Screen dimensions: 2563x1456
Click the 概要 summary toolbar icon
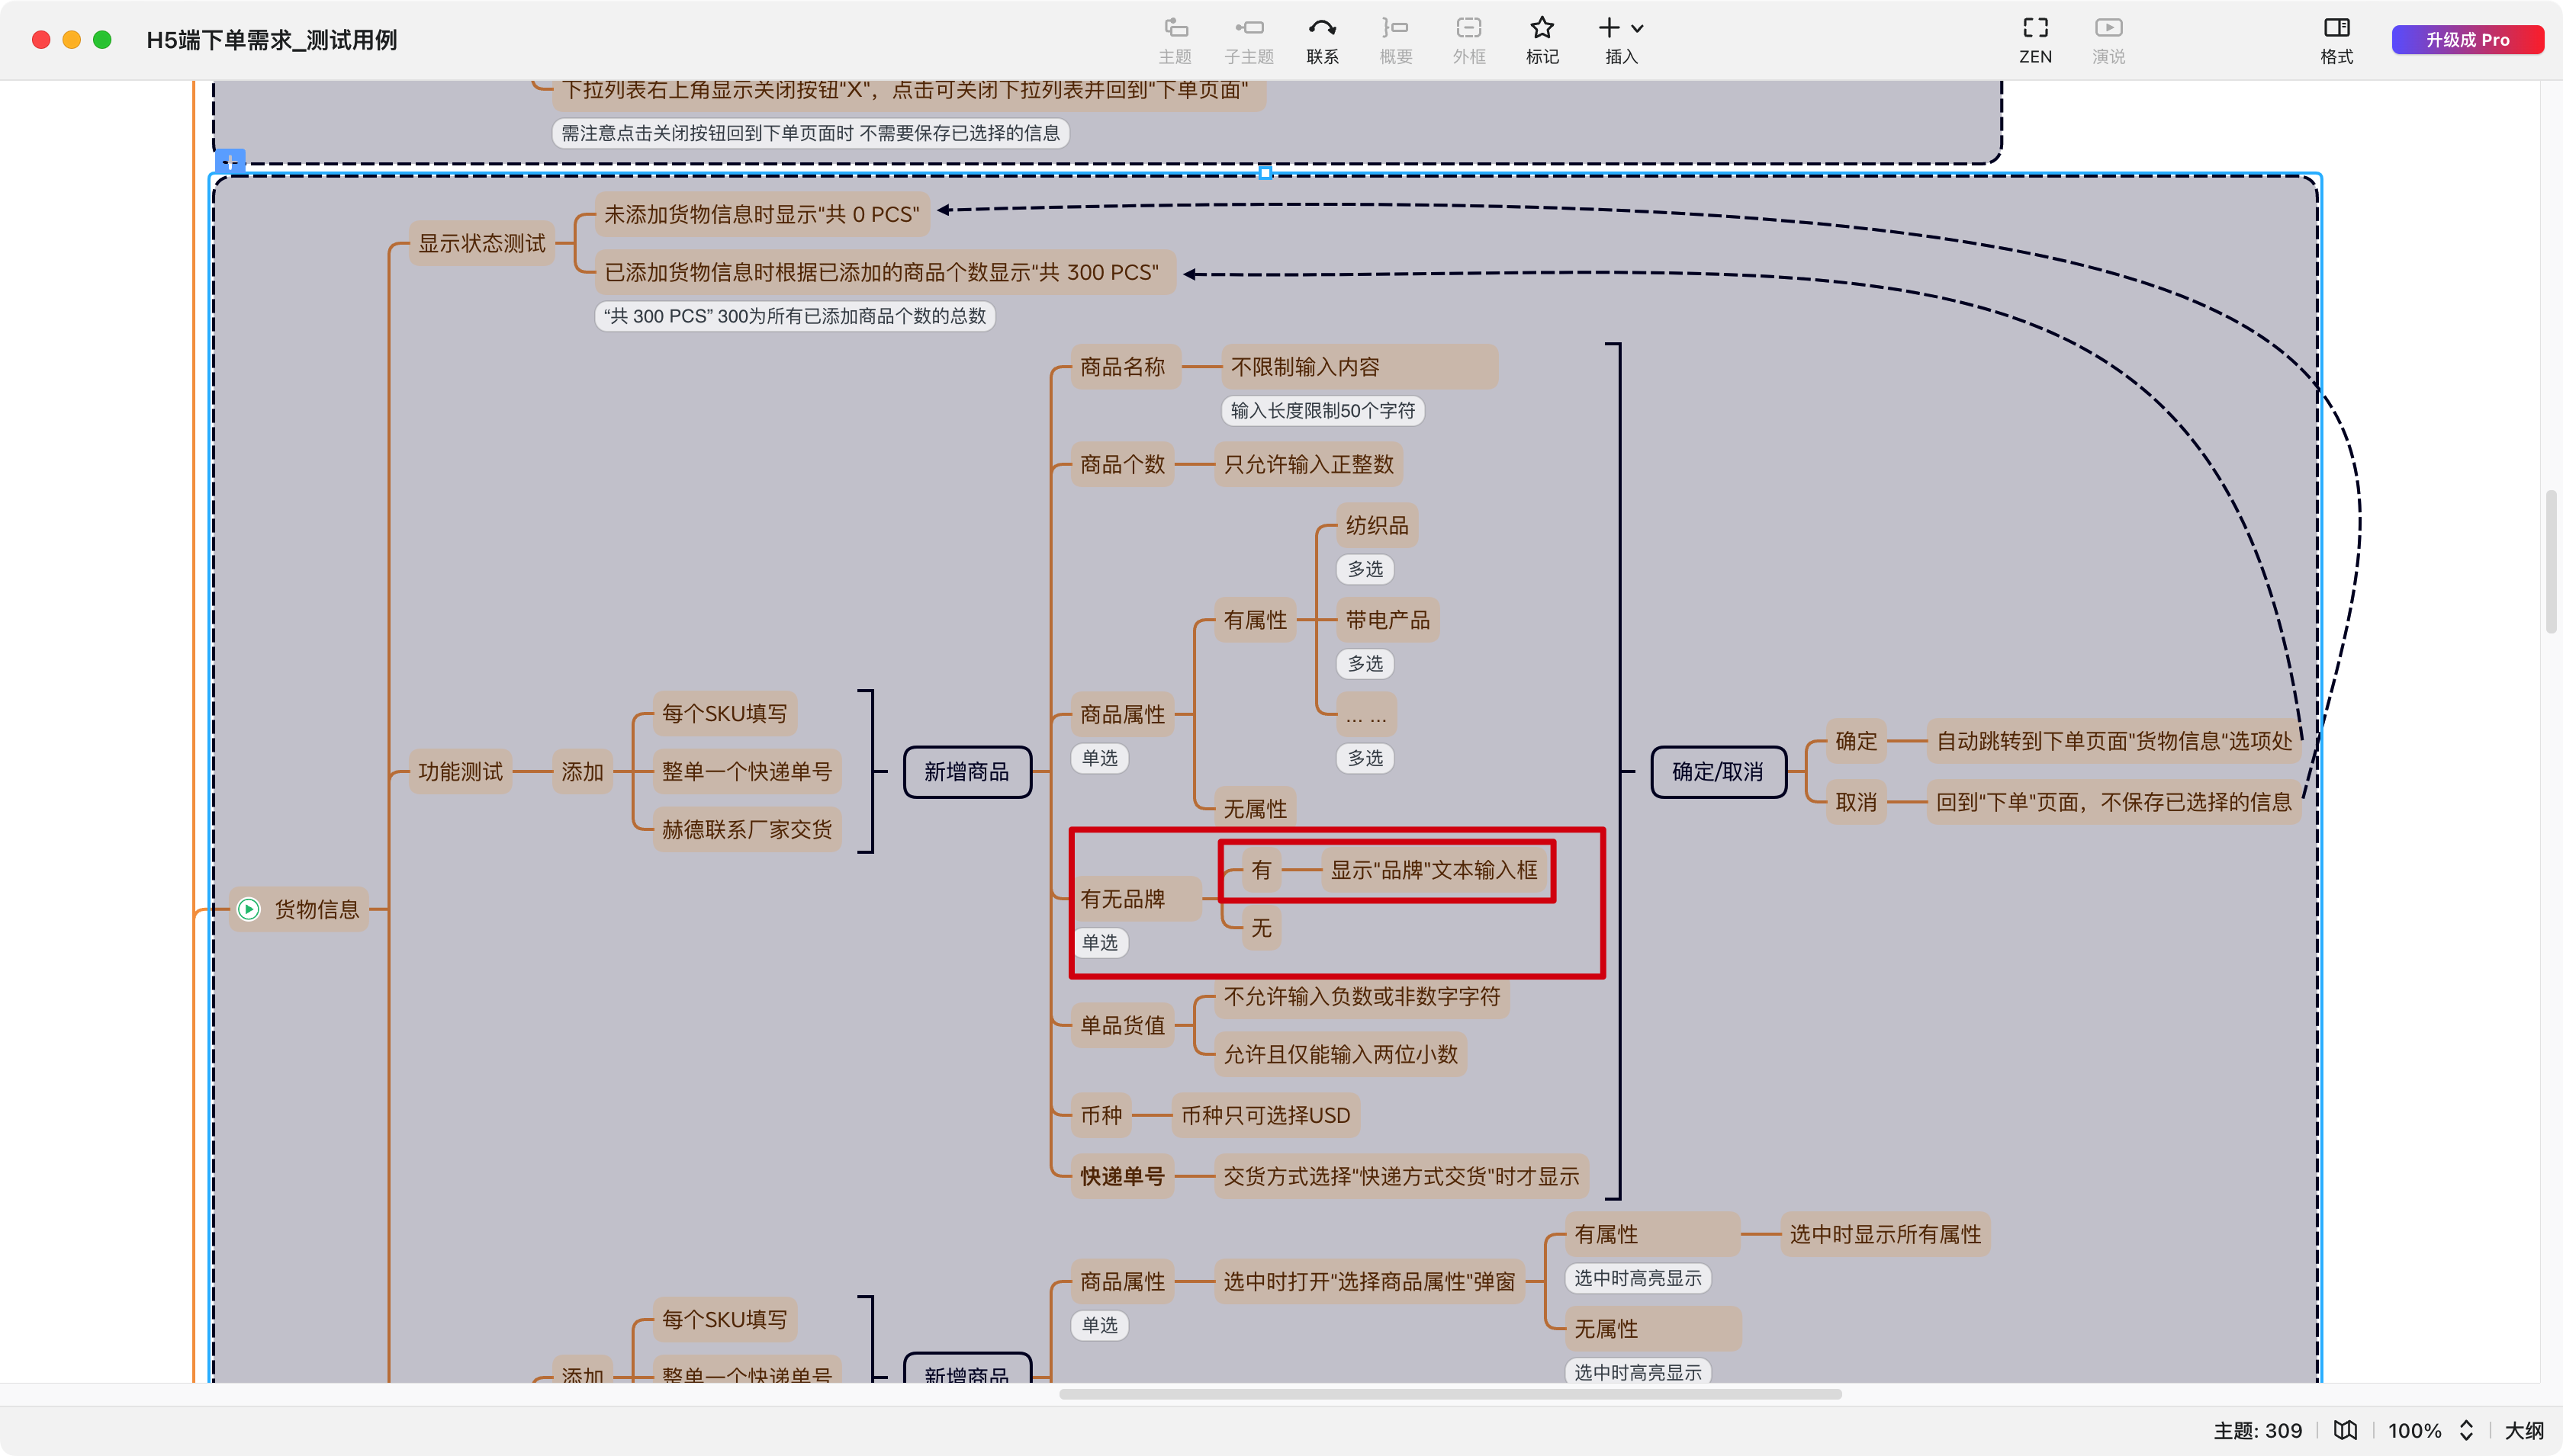coord(1394,28)
